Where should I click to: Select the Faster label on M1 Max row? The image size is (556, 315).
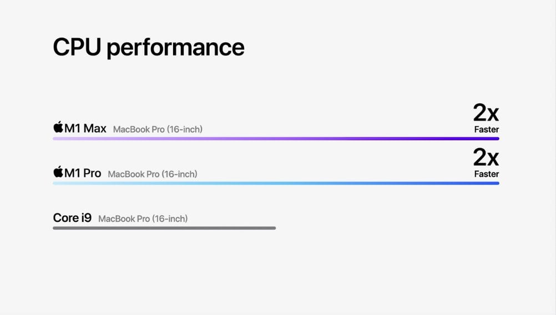pyautogui.click(x=486, y=130)
